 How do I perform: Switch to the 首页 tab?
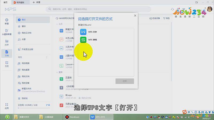pos(5,2)
